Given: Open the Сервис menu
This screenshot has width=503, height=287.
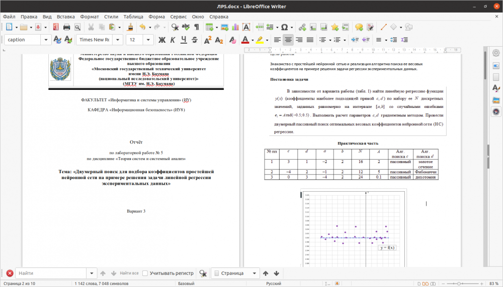Looking at the screenshot, I should pyautogui.click(x=179, y=17).
